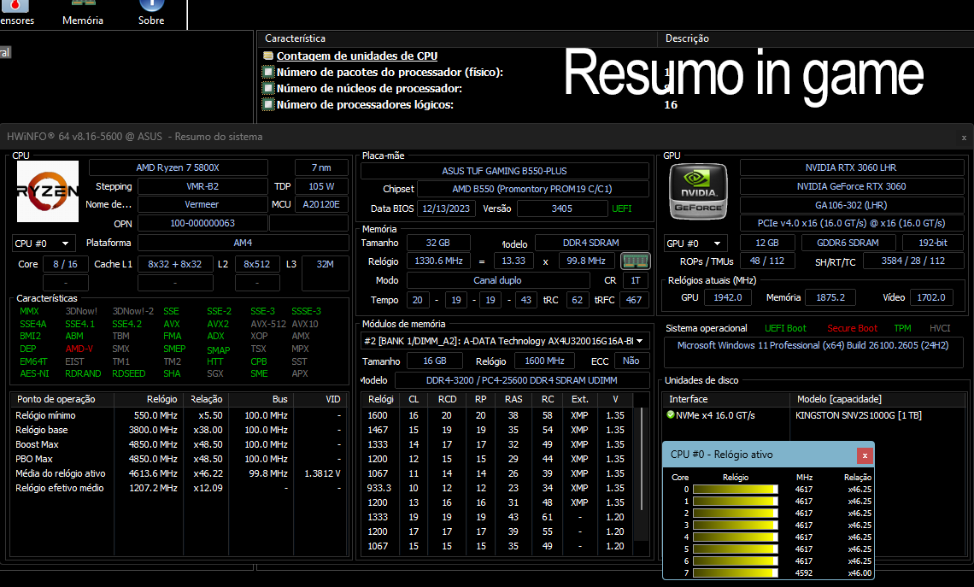This screenshot has width=974, height=587.
Task: Click the 7 nm process field
Action: pyautogui.click(x=321, y=167)
